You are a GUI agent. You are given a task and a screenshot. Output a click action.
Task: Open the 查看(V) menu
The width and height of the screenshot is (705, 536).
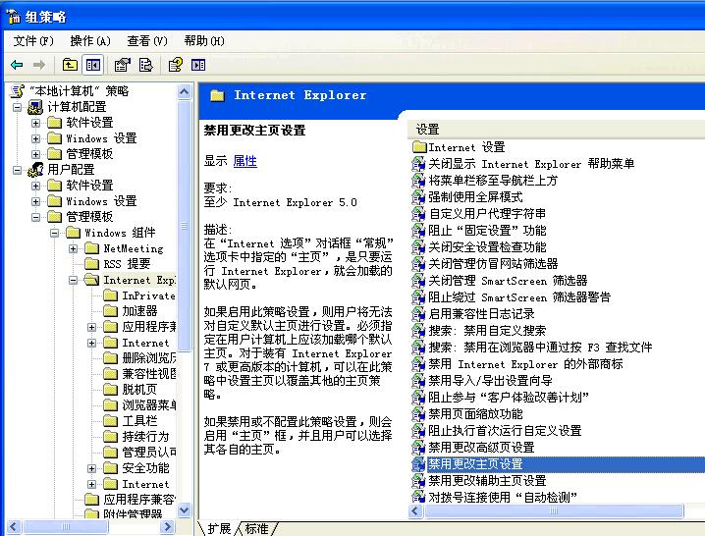[146, 40]
